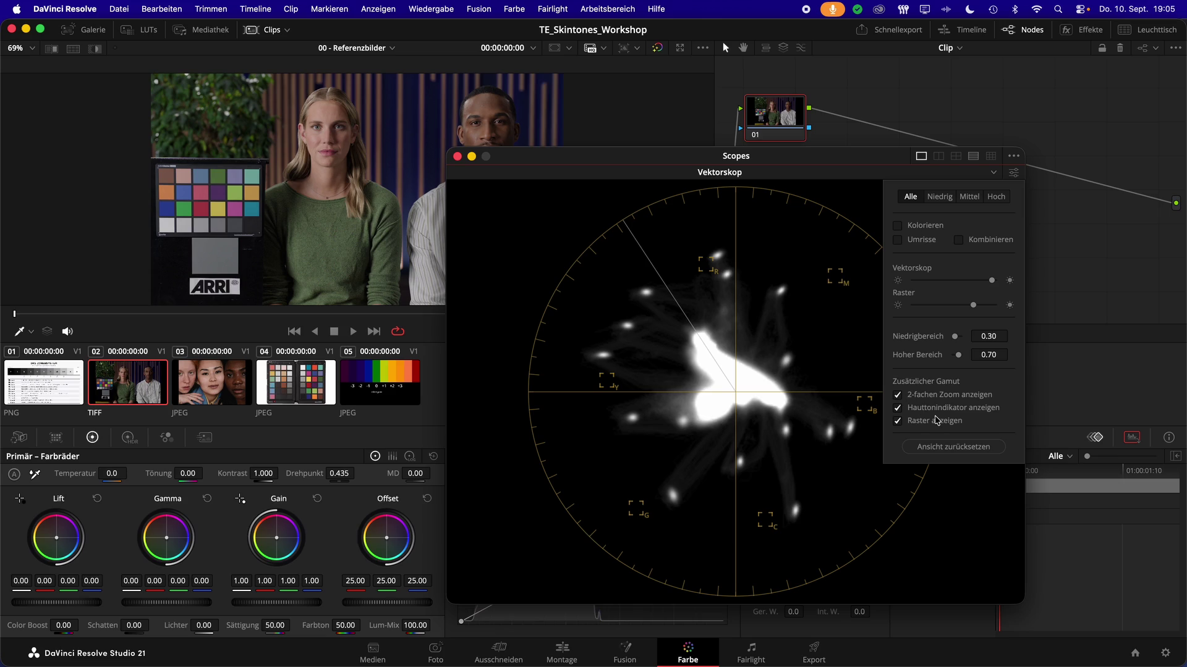This screenshot has width=1187, height=667.
Task: Open vectorscope settings icon
Action: click(x=1014, y=172)
